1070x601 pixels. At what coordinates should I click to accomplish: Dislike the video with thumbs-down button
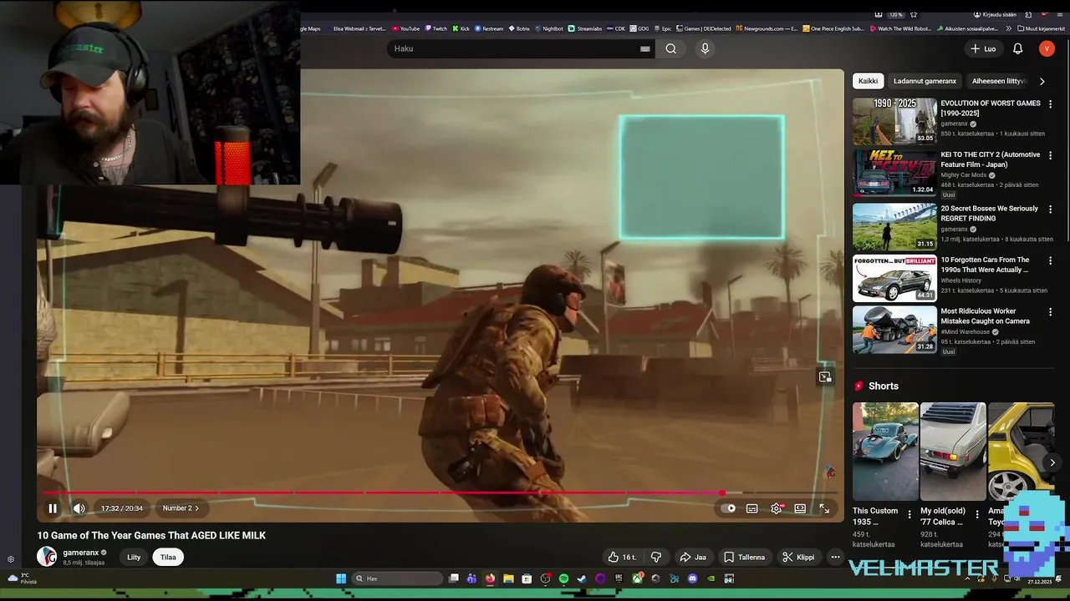pos(656,557)
